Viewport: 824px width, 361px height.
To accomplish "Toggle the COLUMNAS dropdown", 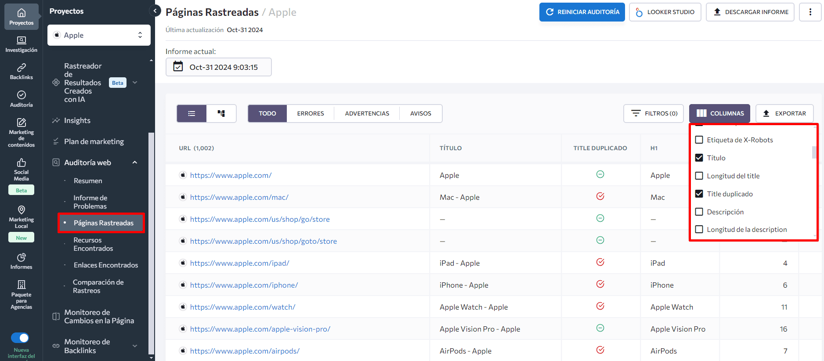I will [x=719, y=113].
